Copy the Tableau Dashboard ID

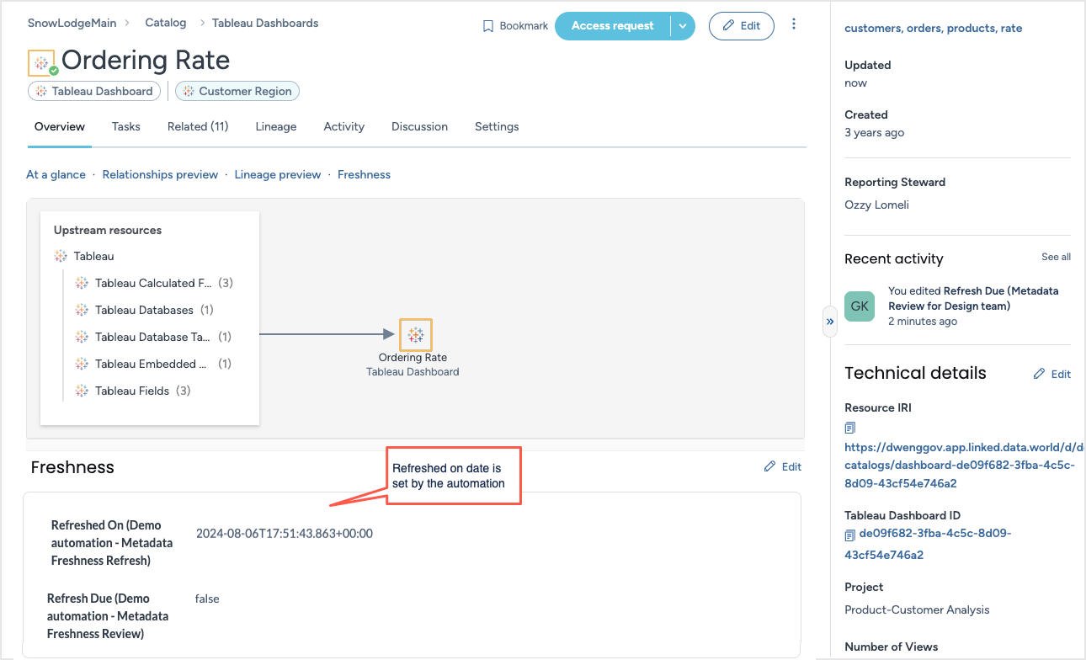pyautogui.click(x=850, y=534)
